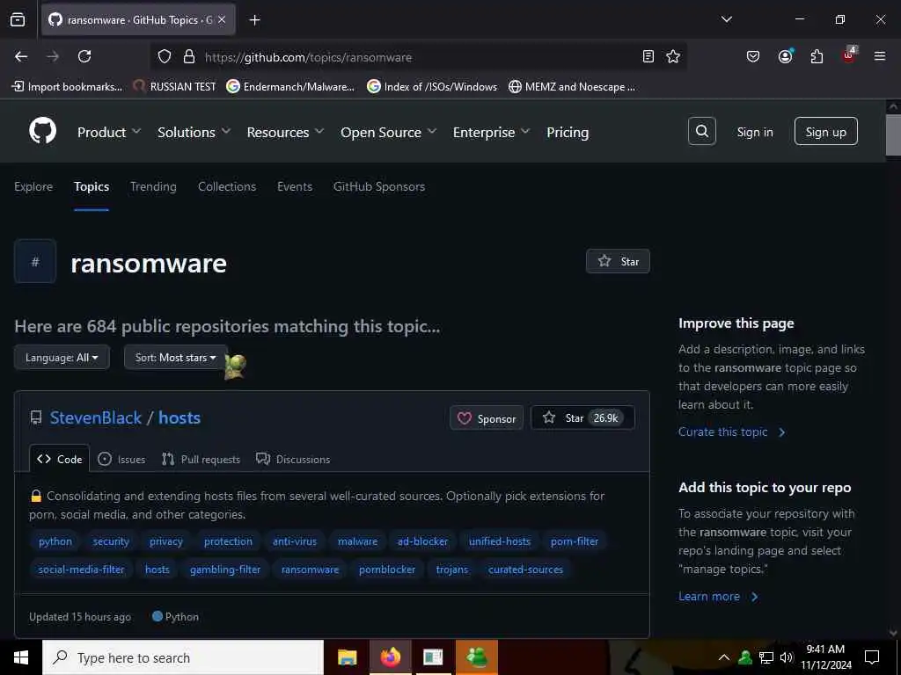
Task: Open the Collections tab
Action: [x=227, y=186]
